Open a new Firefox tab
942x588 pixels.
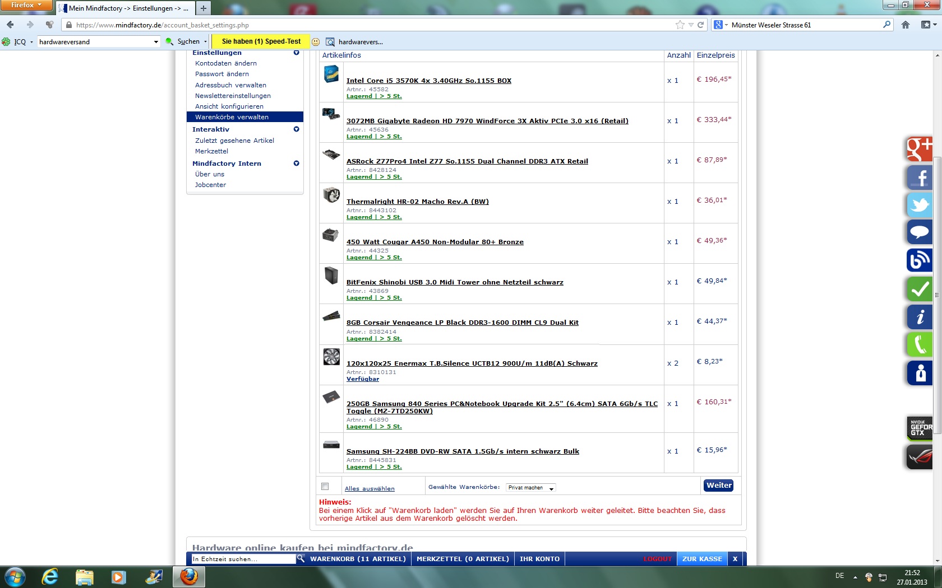tap(203, 8)
